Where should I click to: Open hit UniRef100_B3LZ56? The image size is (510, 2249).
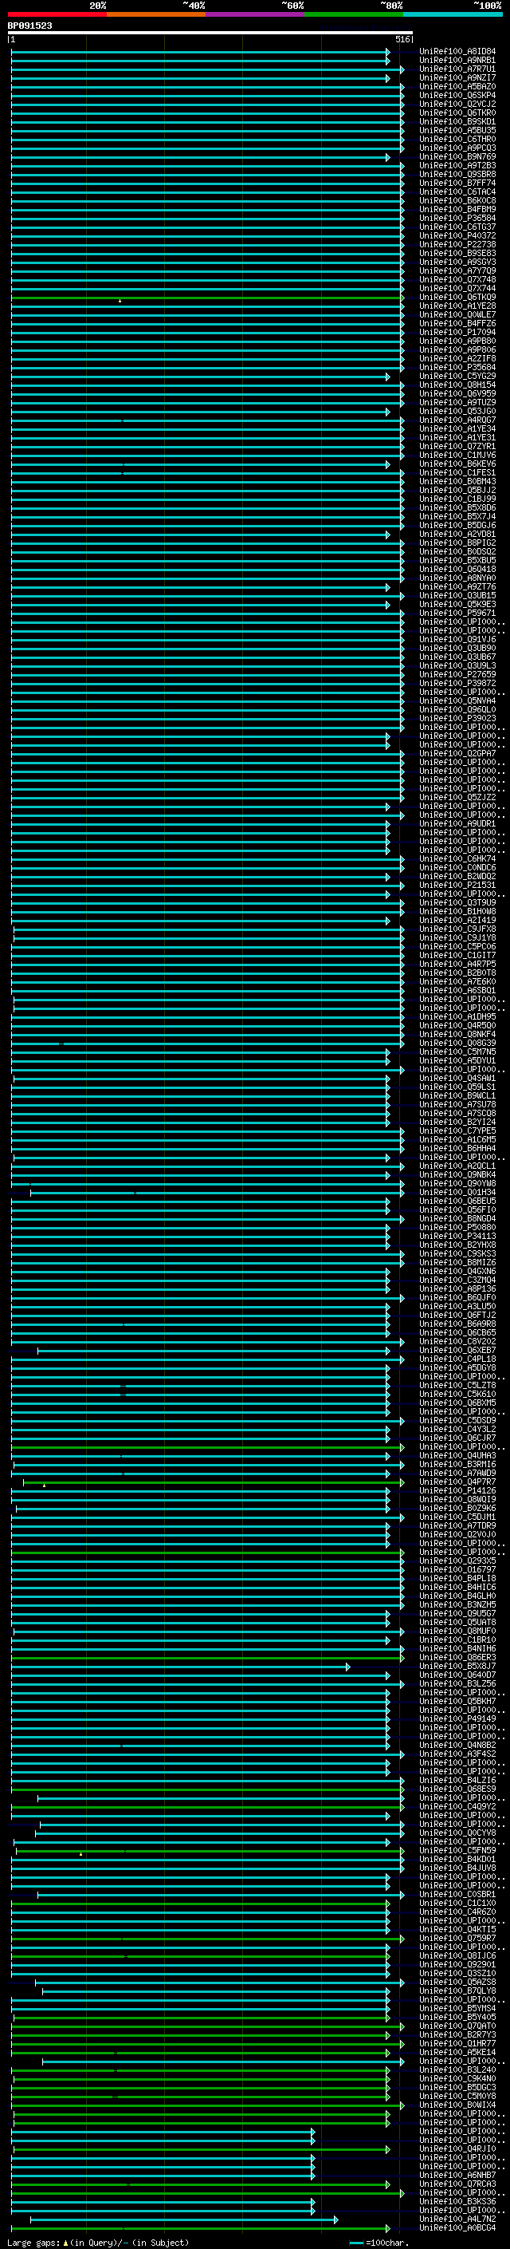[x=457, y=1684]
